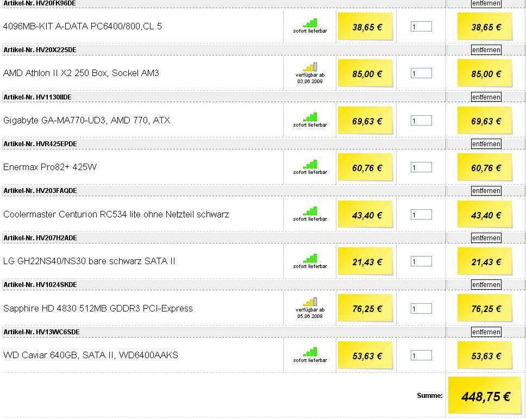Click text Artikel-Nr. HV13WC6SDE

tap(42, 332)
